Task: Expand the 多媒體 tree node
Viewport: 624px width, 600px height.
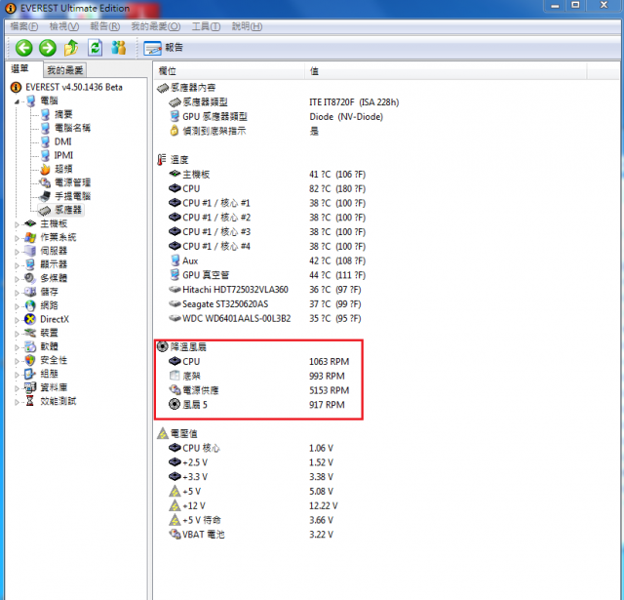Action: (x=17, y=279)
